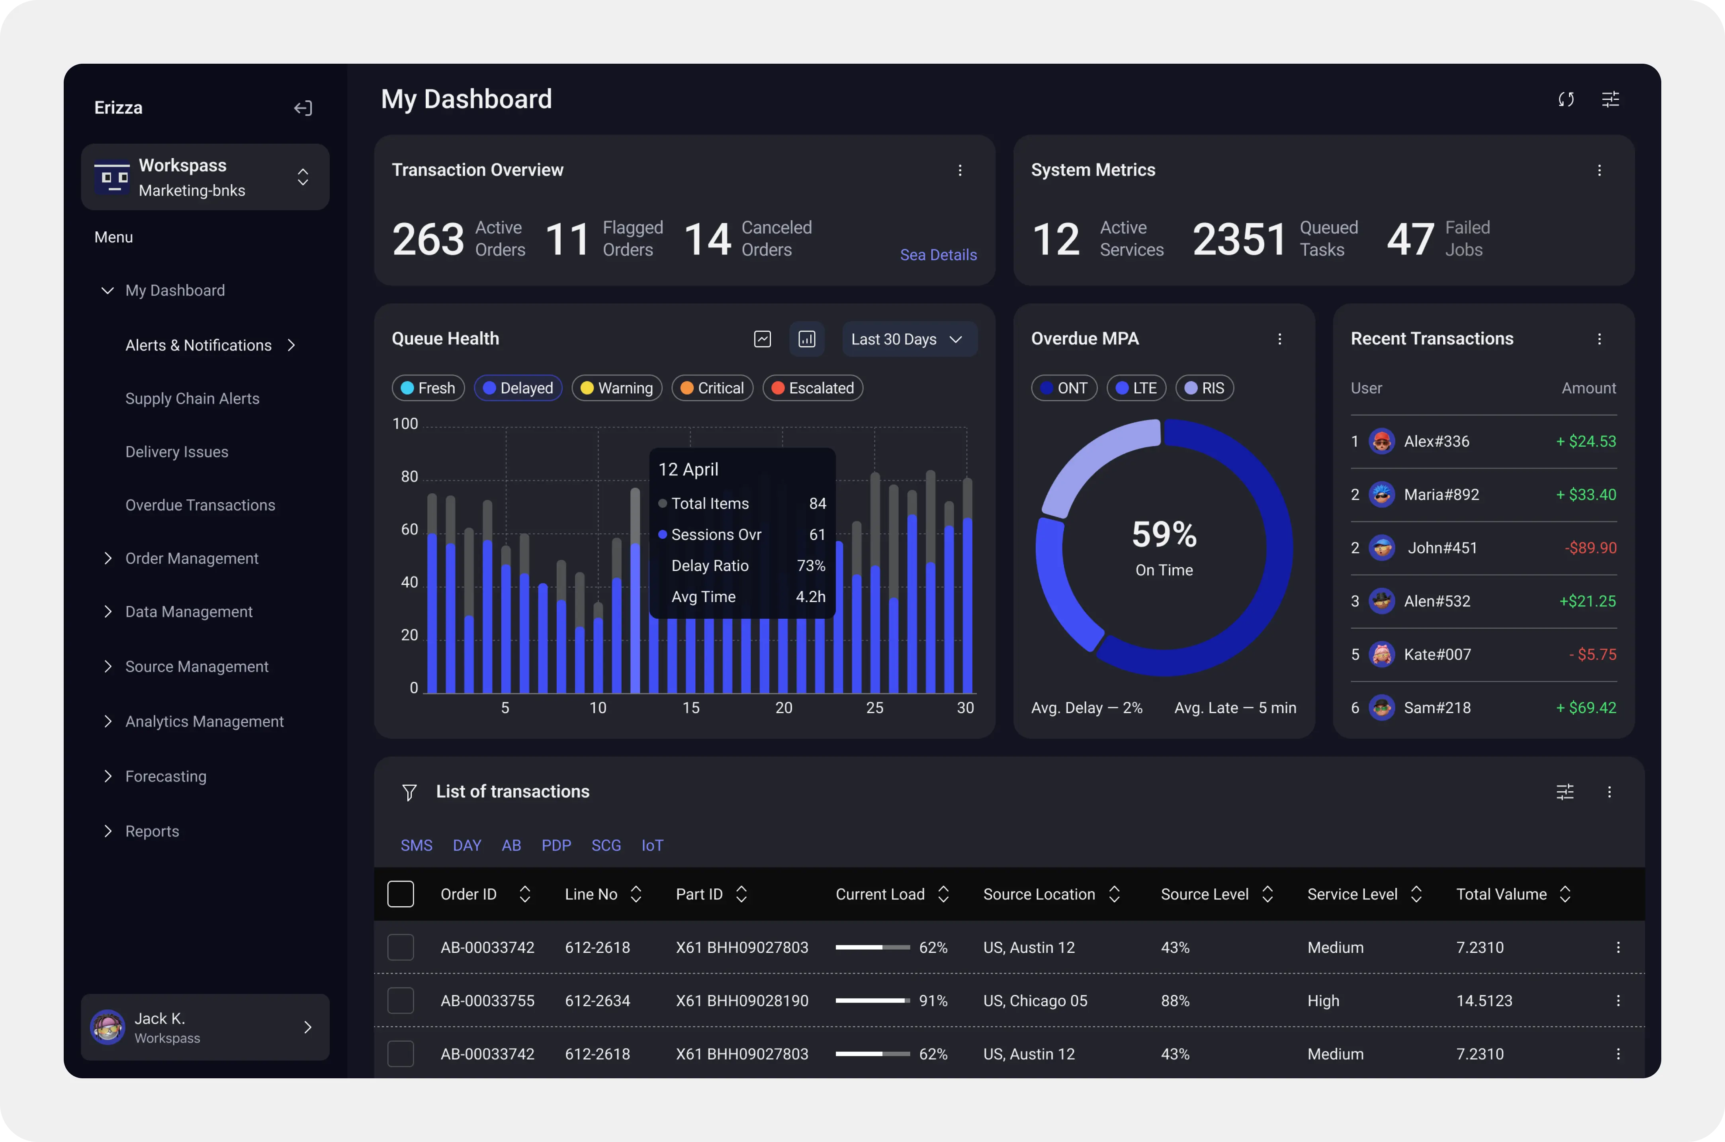Open List of transactions three-dot menu
This screenshot has height=1142, width=1725.
tap(1609, 792)
